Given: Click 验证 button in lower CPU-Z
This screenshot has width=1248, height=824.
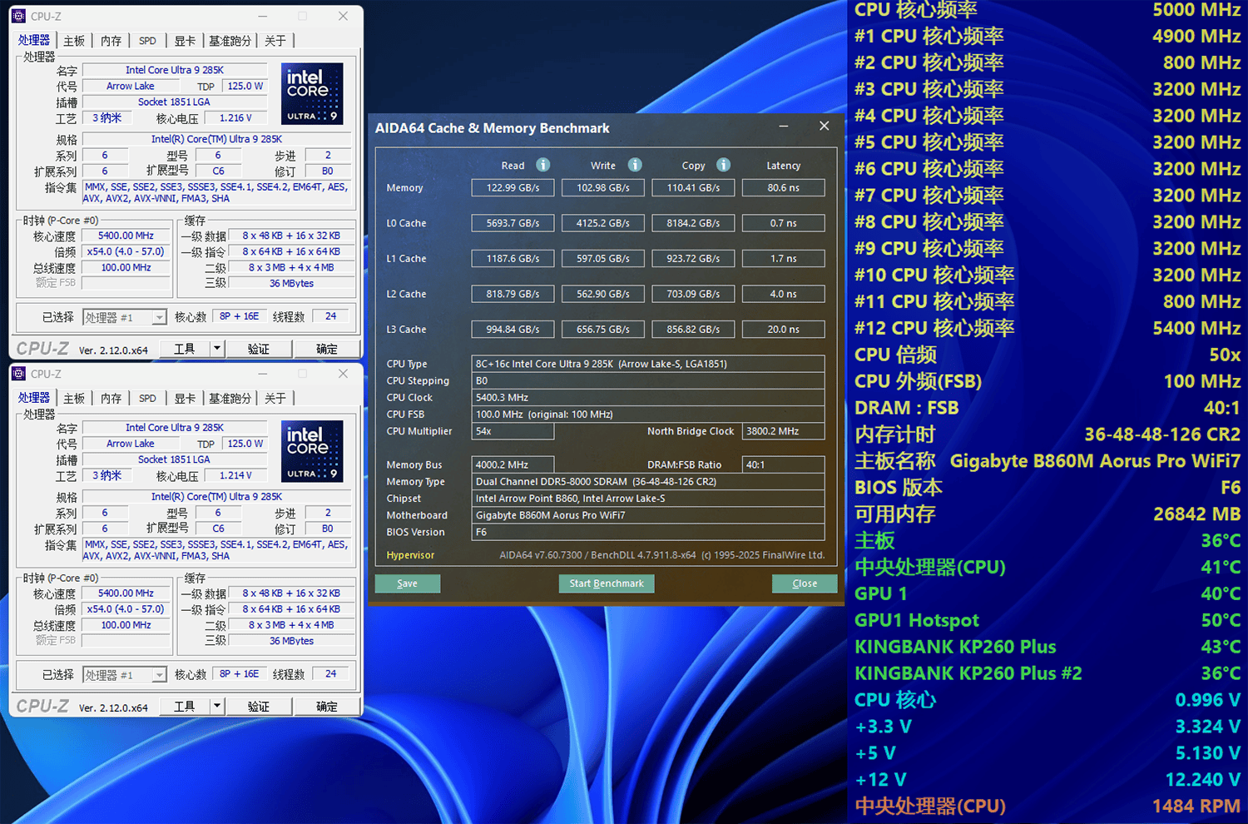Looking at the screenshot, I should click(x=259, y=706).
